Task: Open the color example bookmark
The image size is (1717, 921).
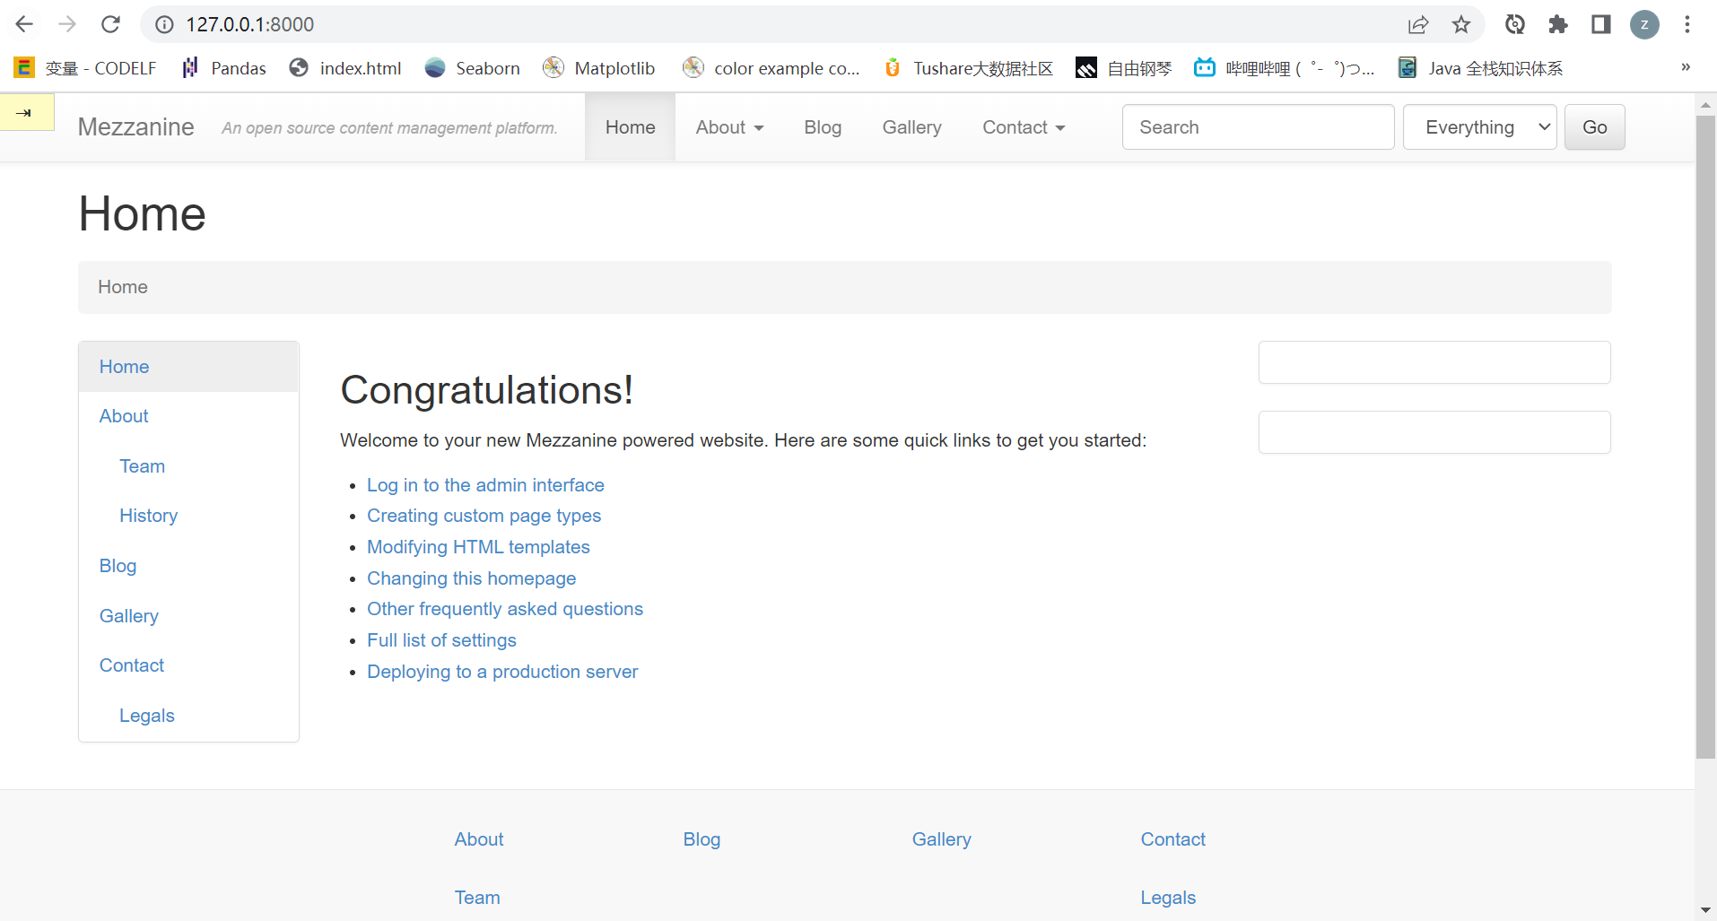Action: 771,68
